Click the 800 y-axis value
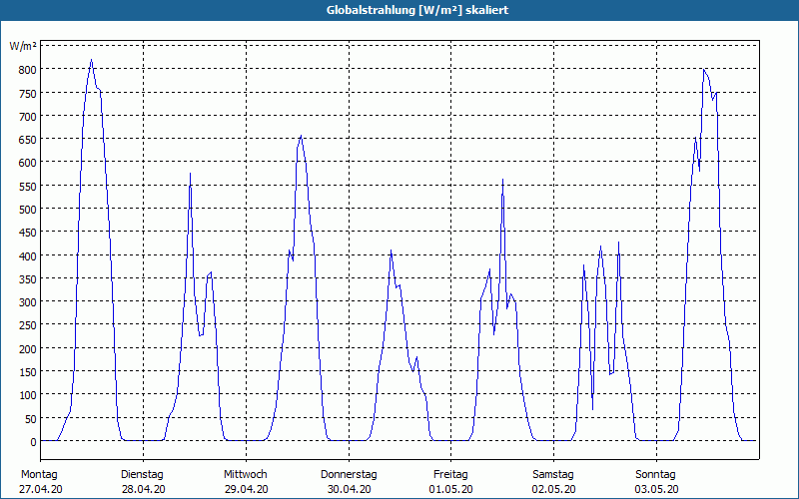Image resolution: width=799 pixels, height=499 pixels. (28, 70)
